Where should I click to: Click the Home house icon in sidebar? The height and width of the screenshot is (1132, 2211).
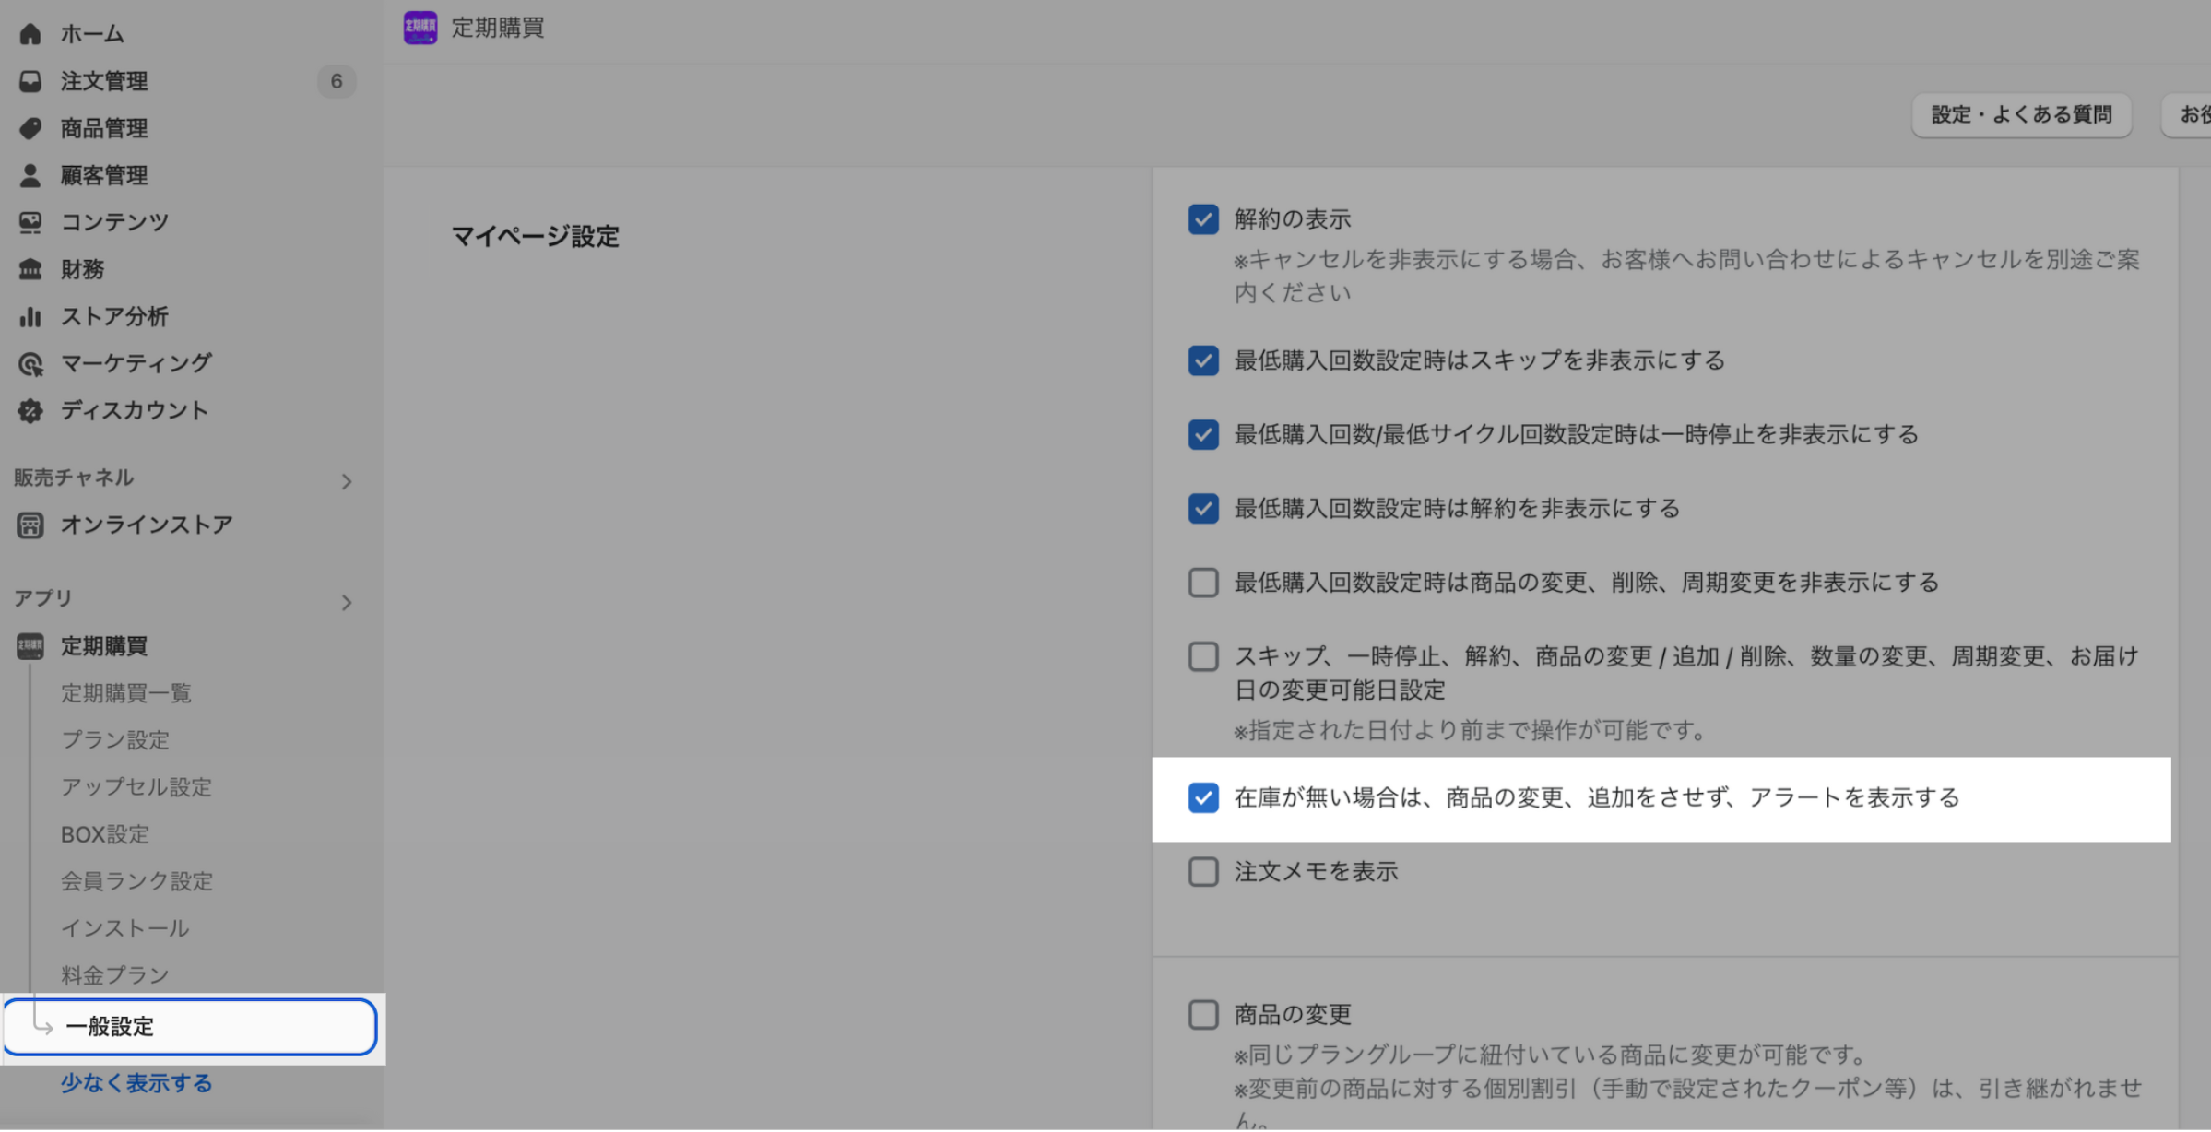[30, 34]
